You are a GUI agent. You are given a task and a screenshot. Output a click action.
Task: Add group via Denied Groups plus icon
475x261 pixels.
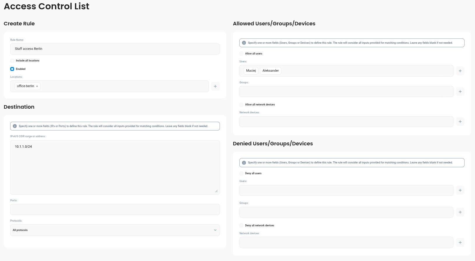[460, 212]
